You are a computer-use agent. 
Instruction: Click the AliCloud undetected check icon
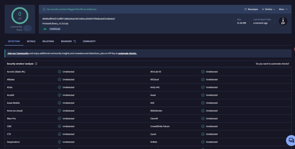(203, 79)
